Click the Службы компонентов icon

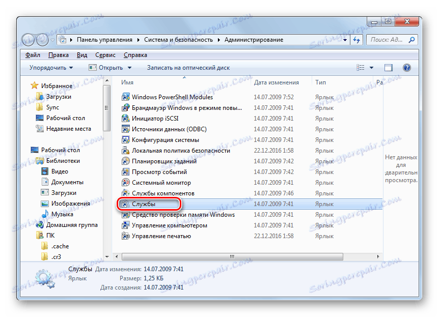[x=125, y=193]
